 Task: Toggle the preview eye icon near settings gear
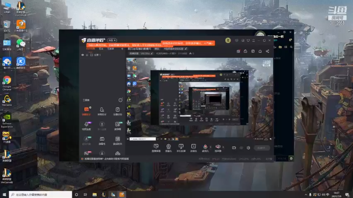tap(242, 148)
